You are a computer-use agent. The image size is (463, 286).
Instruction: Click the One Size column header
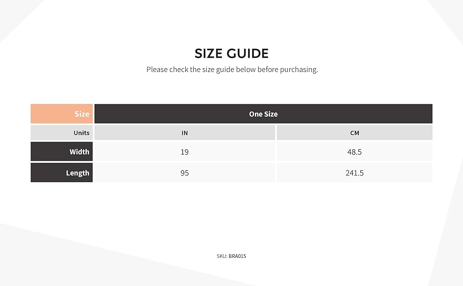263,114
